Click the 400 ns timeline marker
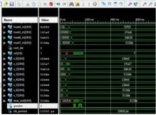Viewport: 156px width, 115px height. [x=115, y=20]
